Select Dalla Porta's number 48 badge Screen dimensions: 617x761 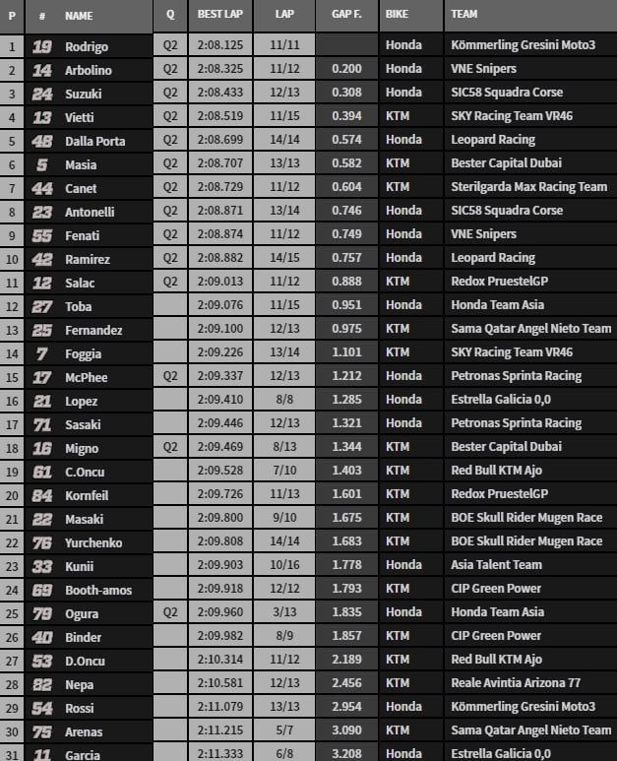[x=42, y=141]
